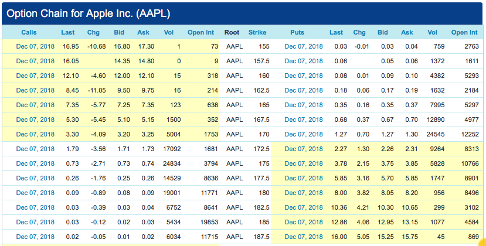Open the Dec 07, 2018 put link for strike 157.5
Image resolution: width=486 pixels, height=246 pixels.
pos(304,61)
